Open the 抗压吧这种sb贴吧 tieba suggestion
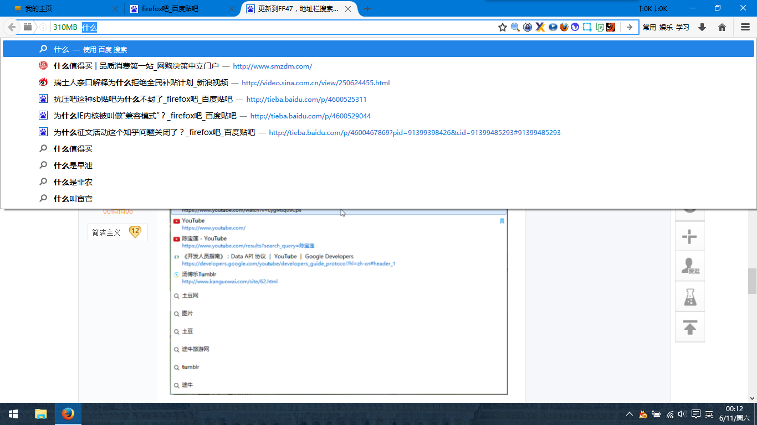This screenshot has height=425, width=757. click(x=378, y=99)
